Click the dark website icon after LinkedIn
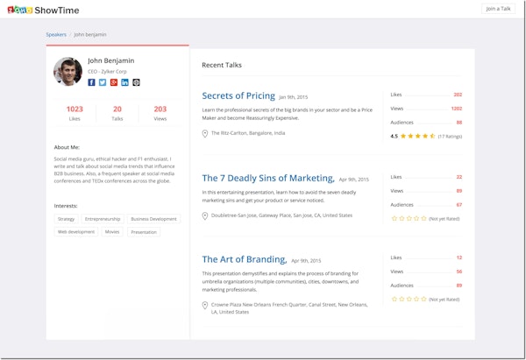Image resolution: width=526 pixels, height=360 pixels. pyautogui.click(x=136, y=82)
